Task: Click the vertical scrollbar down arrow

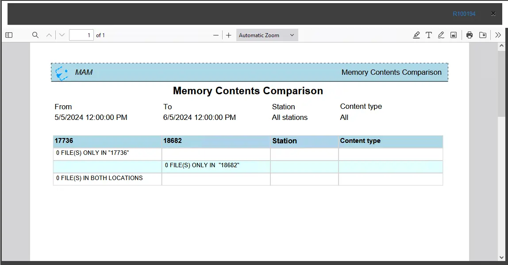Action: point(502,257)
